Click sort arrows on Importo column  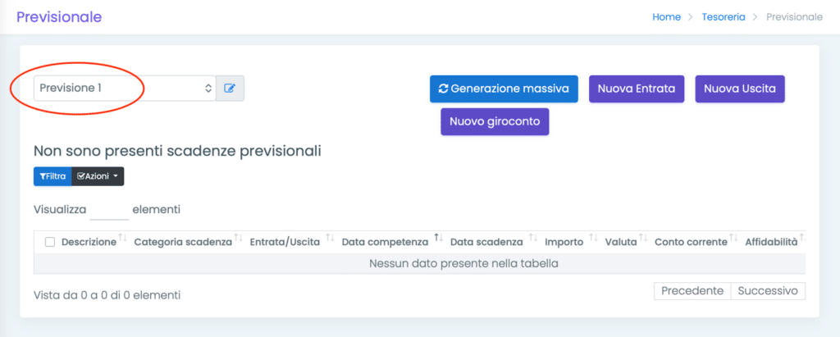(x=593, y=239)
